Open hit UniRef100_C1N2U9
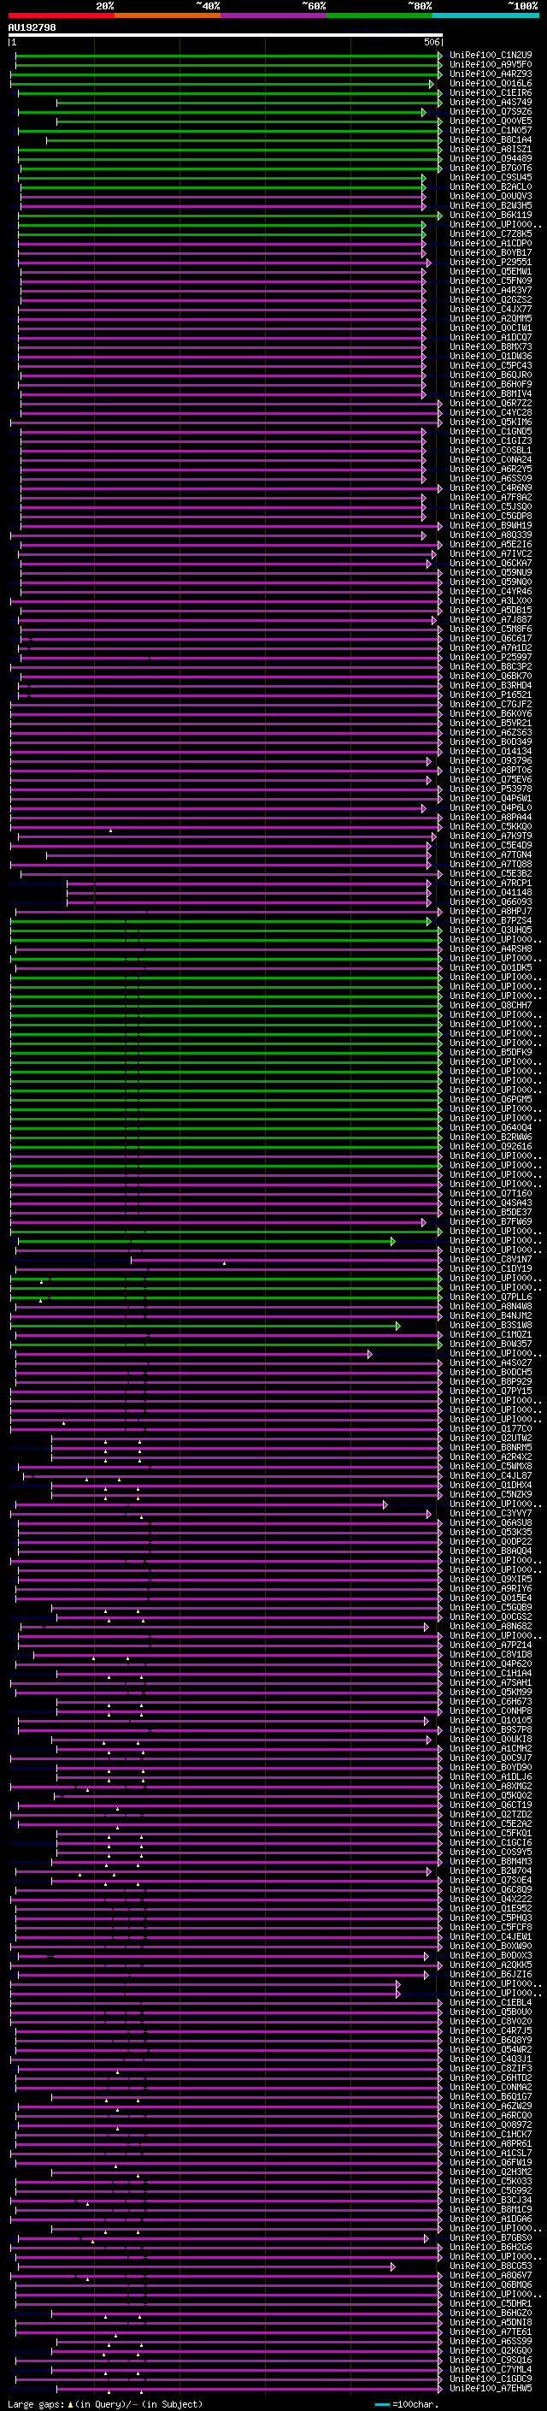The image size is (547, 2411). point(491,56)
